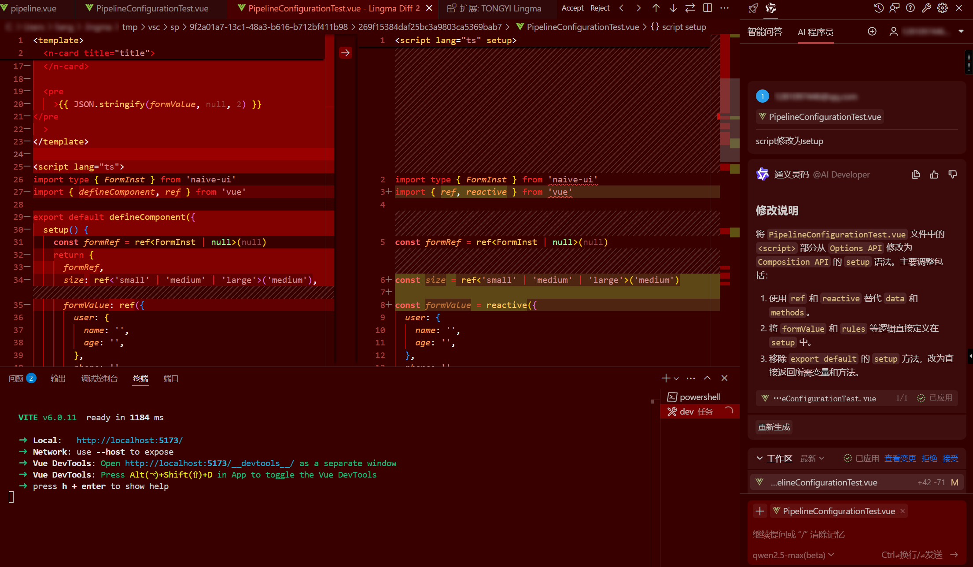
Task: Open the qwen2.5-max model selector
Action: [793, 555]
